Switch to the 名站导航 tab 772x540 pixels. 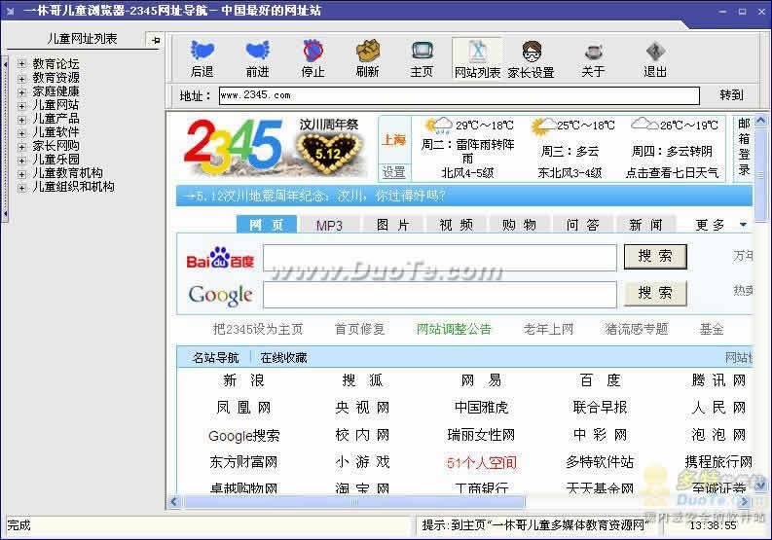(x=215, y=358)
